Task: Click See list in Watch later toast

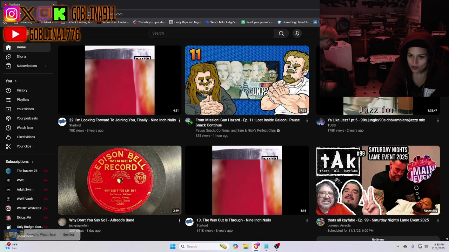Action: point(68,234)
